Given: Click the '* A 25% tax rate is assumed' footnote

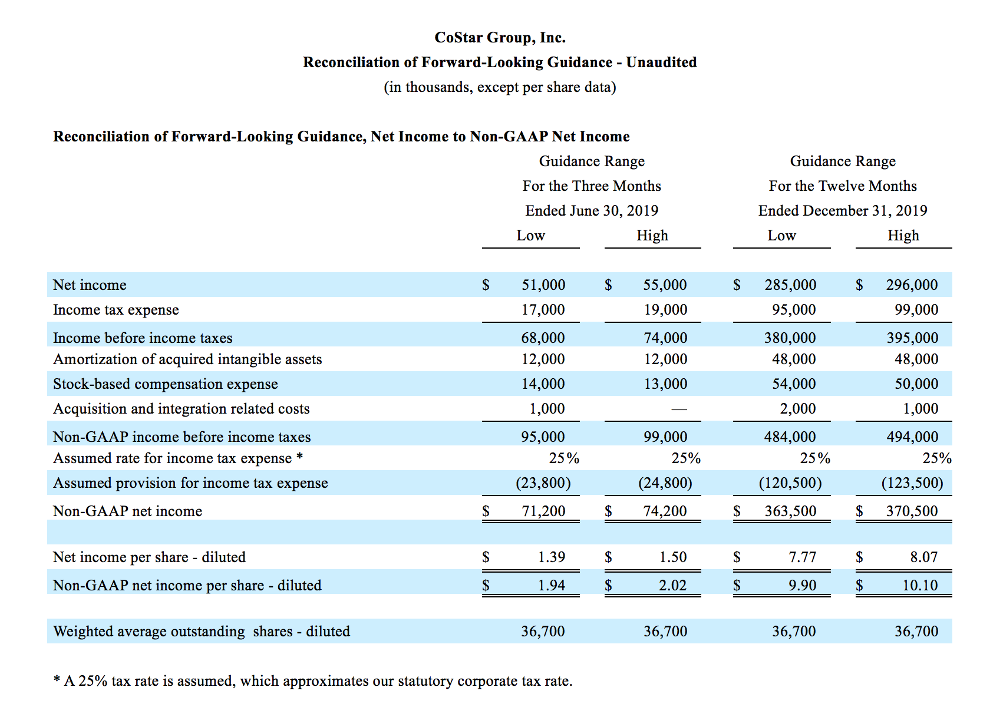Looking at the screenshot, I should point(313,681).
